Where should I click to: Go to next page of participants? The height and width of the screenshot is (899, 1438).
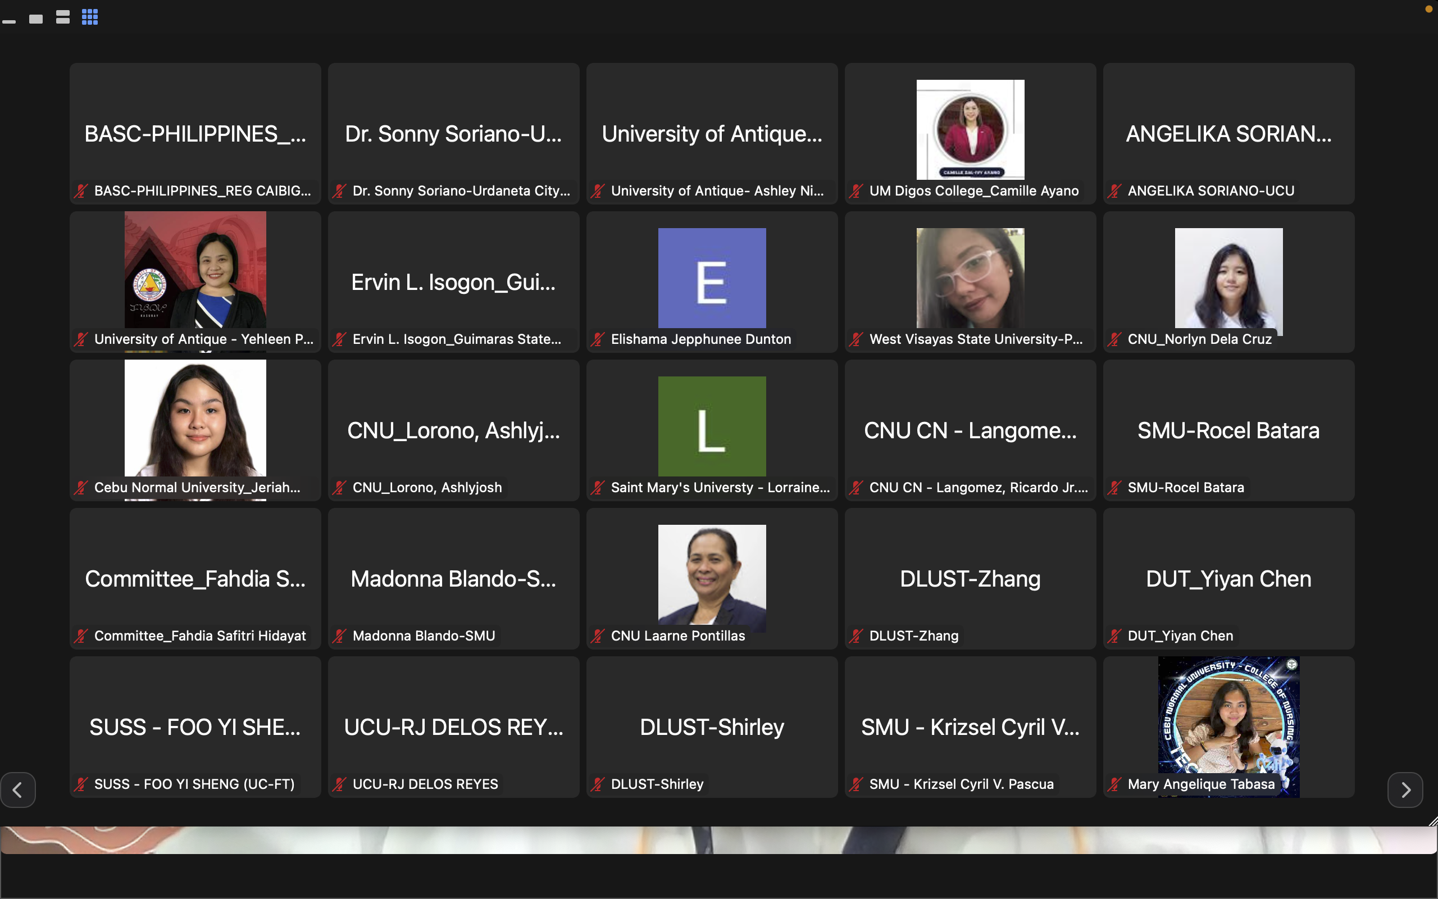click(x=1405, y=789)
